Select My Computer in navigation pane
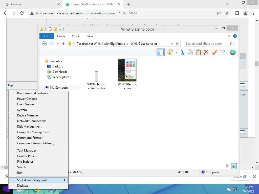Screen dimensions: 259x194 click(x=59, y=88)
